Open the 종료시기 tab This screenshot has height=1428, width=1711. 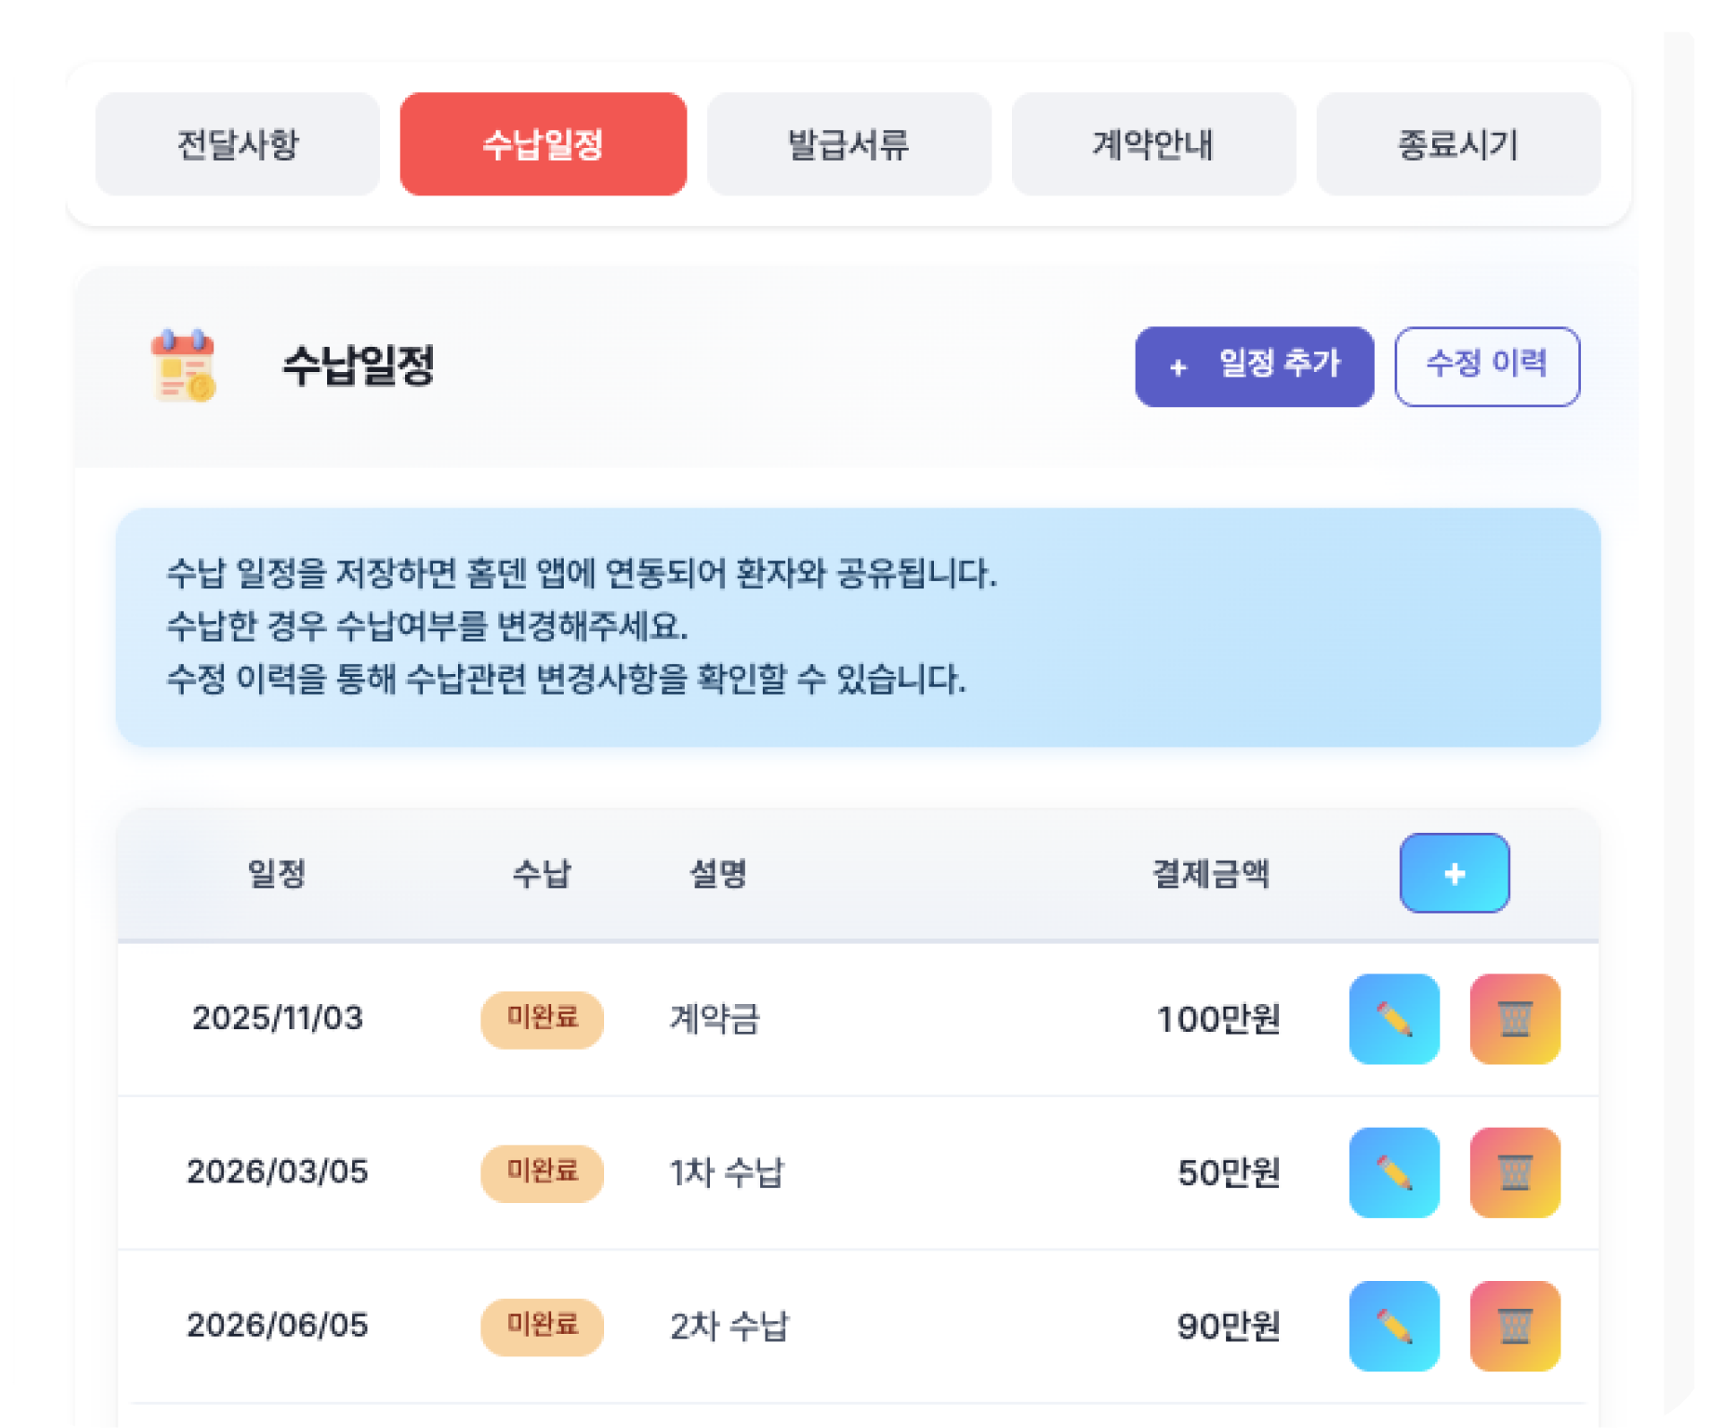click(1456, 144)
